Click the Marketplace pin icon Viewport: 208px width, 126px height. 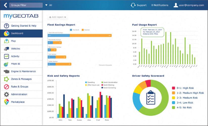click(7, 102)
